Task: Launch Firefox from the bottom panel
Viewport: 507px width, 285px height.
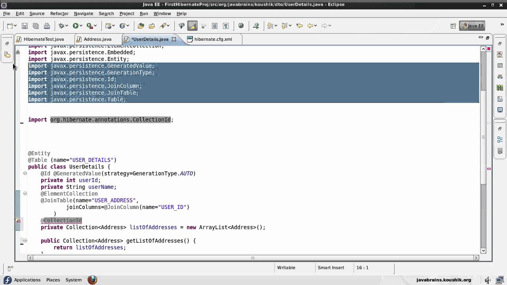Action: point(92,280)
